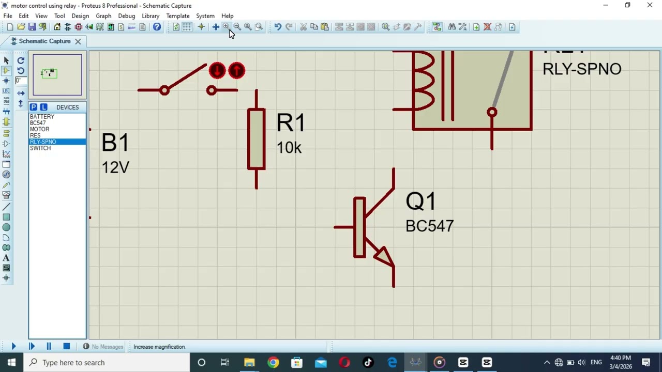Select Generator Mode sine icon
Viewport: 662px width, 372px height.
[x=6, y=175]
